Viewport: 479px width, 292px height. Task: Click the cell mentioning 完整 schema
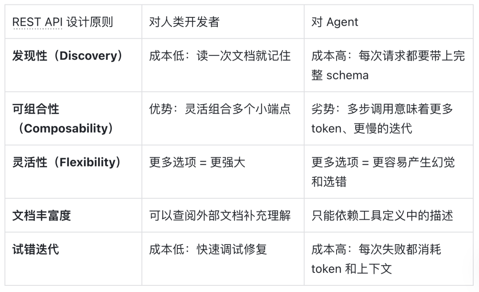pos(388,65)
